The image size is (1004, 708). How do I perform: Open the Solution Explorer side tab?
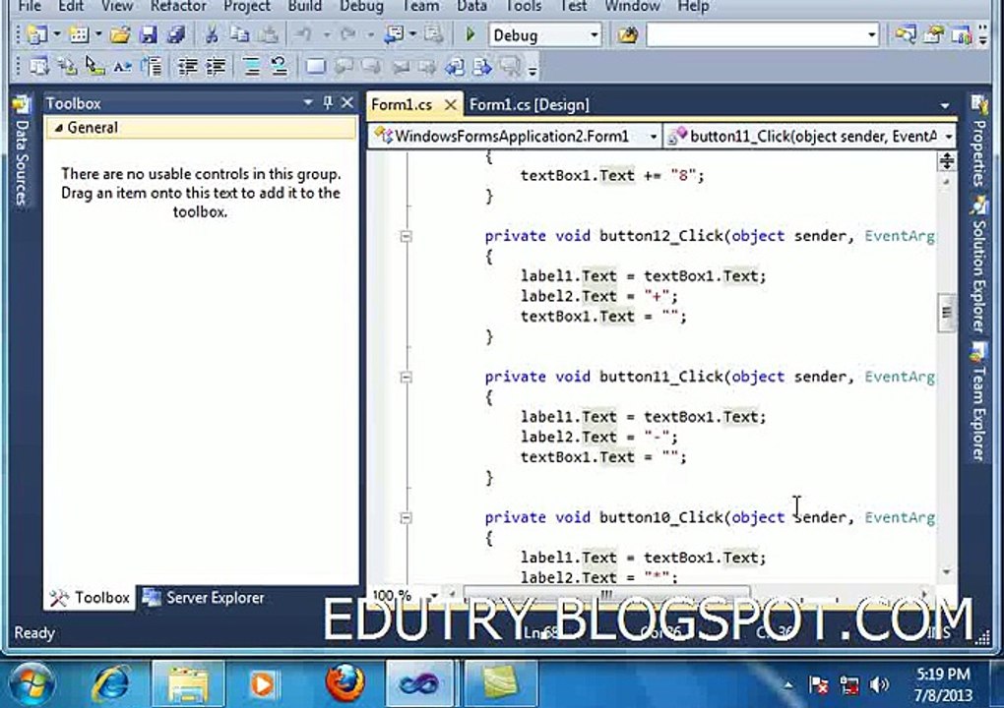(978, 265)
